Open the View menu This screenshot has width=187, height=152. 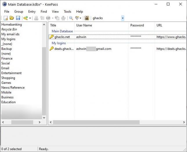[55, 12]
